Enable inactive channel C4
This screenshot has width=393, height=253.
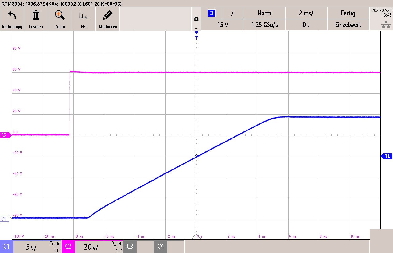161,247
